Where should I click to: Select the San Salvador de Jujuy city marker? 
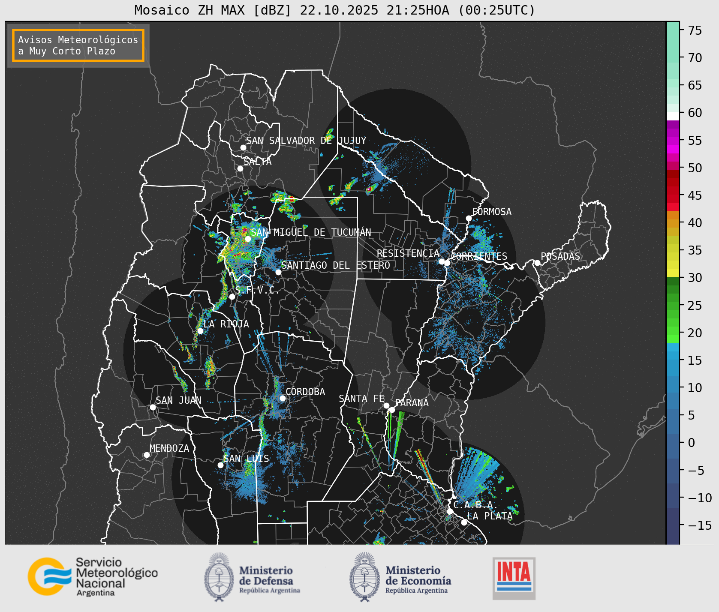[x=243, y=147]
